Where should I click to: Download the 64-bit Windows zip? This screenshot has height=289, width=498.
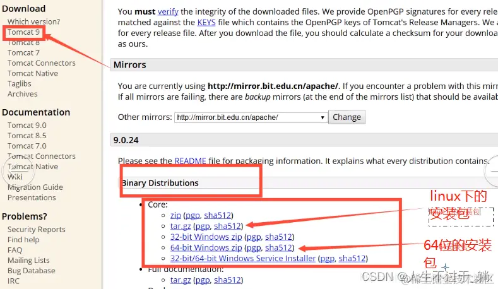tap(206, 248)
